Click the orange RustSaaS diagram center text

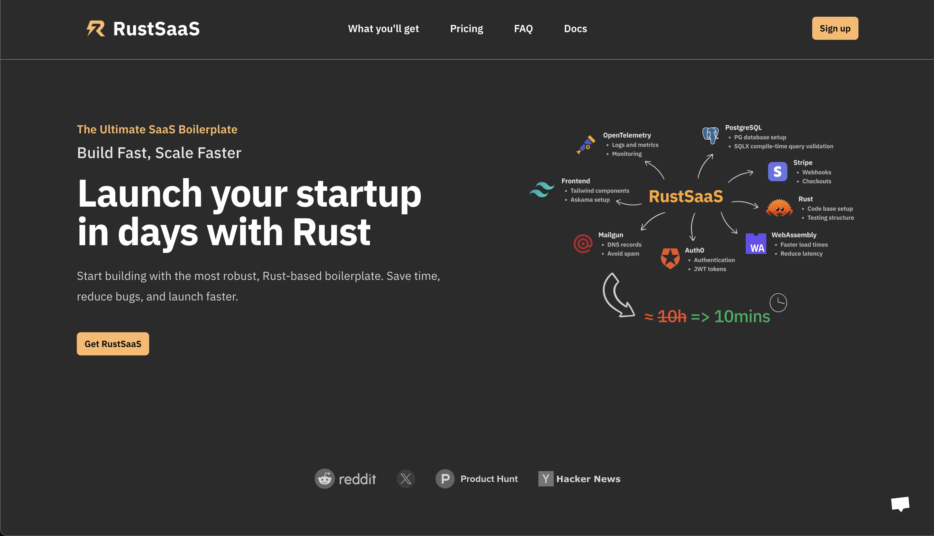pos(686,196)
